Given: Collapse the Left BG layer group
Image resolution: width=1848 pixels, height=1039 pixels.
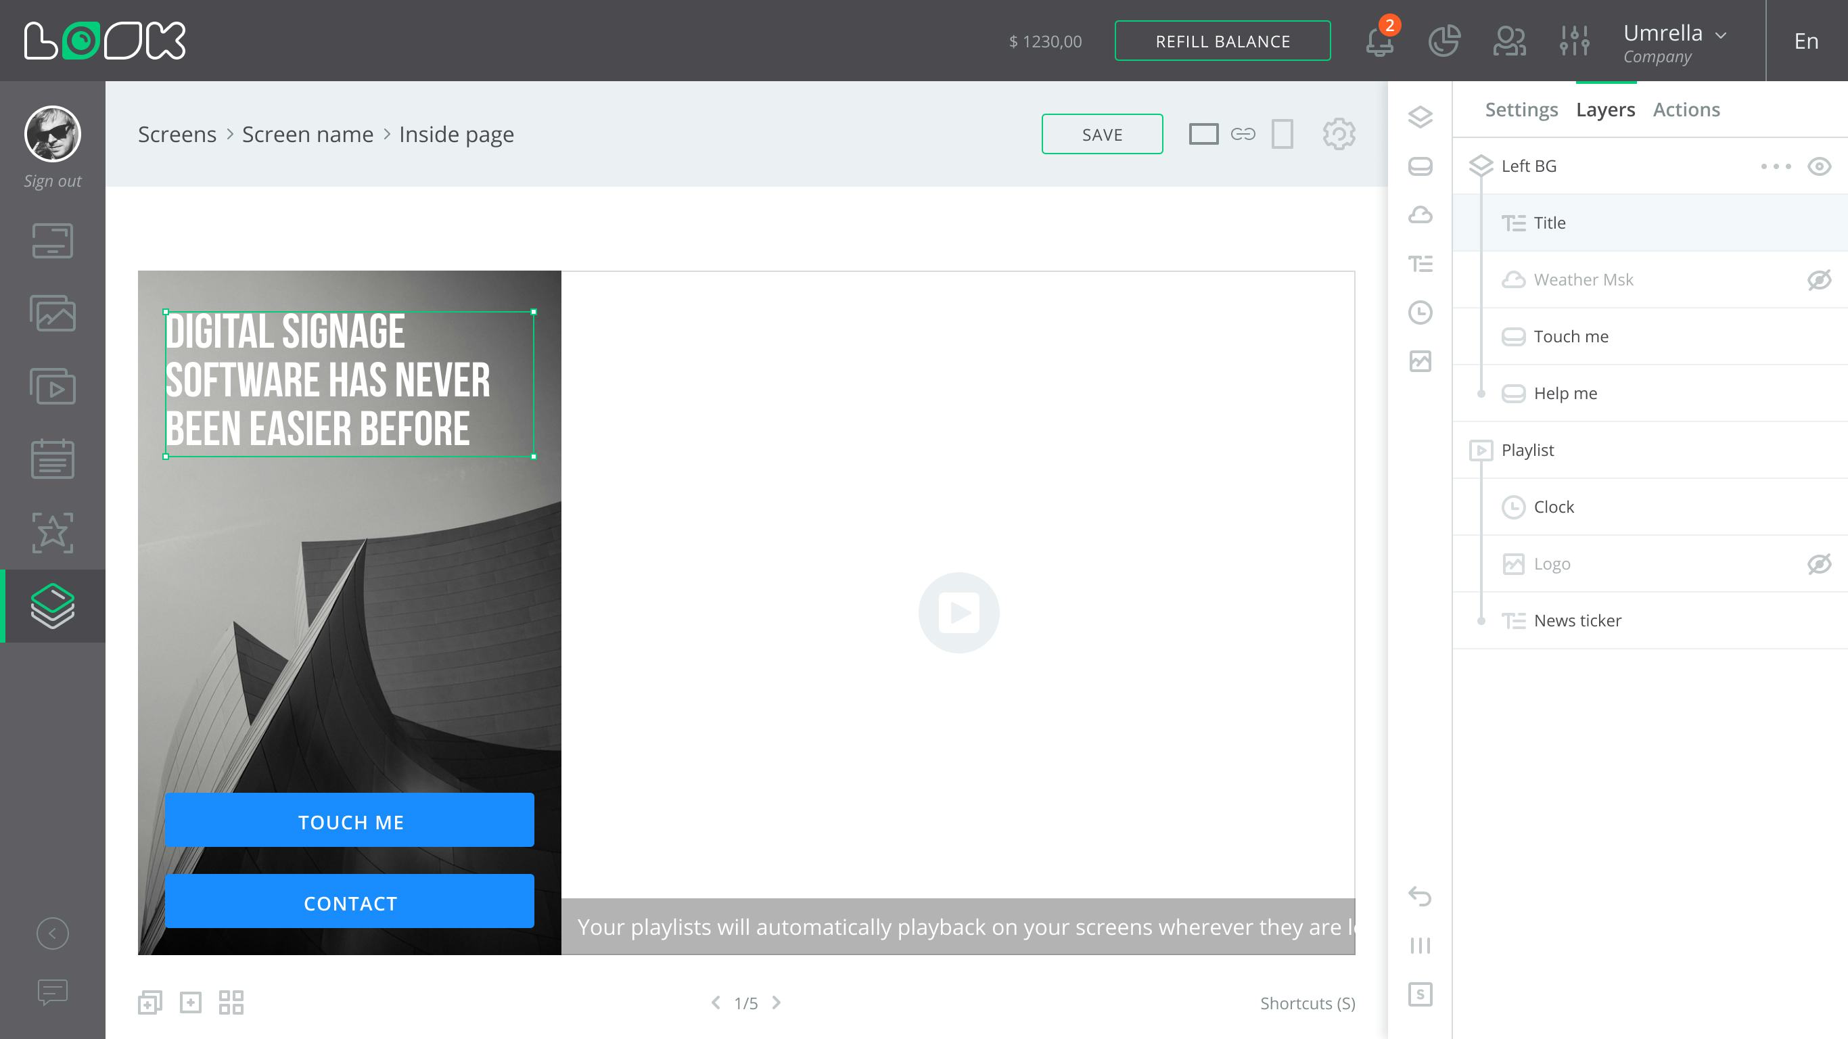Looking at the screenshot, I should click(x=1482, y=166).
